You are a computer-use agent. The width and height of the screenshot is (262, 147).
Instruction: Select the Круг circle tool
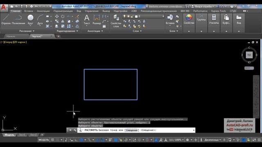point(30,20)
